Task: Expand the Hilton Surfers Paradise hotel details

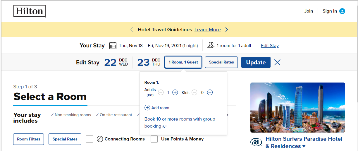Action: click(x=304, y=146)
